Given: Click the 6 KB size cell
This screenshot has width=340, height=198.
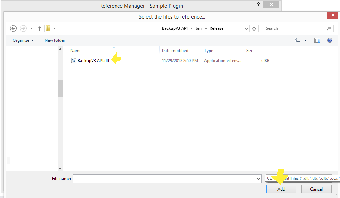Looking at the screenshot, I should pyautogui.click(x=265, y=61).
